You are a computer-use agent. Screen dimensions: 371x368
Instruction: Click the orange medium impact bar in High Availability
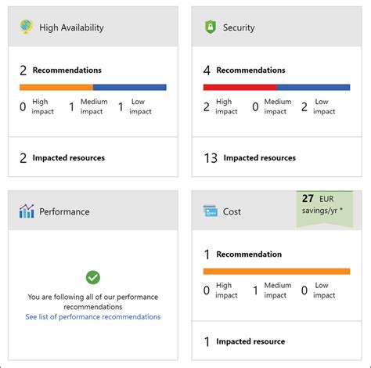(56, 87)
